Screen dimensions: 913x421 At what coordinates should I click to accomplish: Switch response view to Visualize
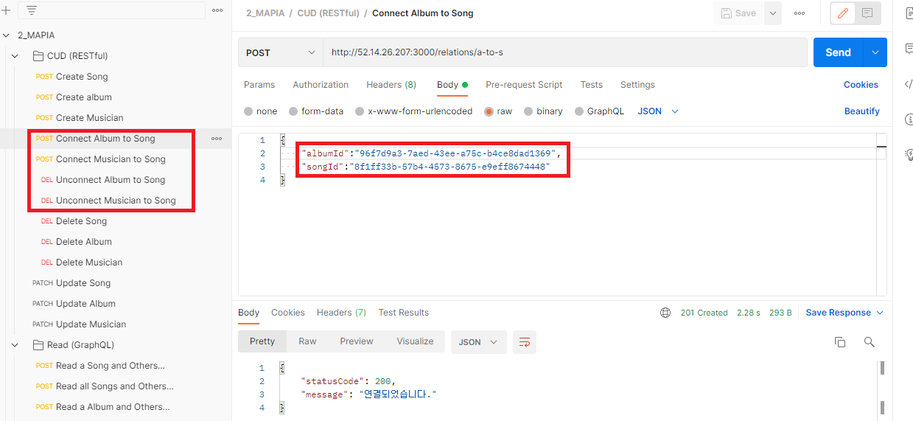(416, 341)
